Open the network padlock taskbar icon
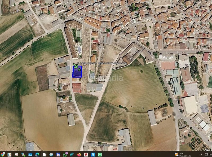This screenshot has height=157, width=212. click(x=23, y=154)
